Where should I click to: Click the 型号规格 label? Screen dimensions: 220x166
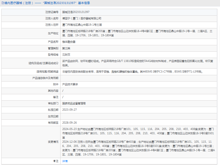click(x=53, y=55)
